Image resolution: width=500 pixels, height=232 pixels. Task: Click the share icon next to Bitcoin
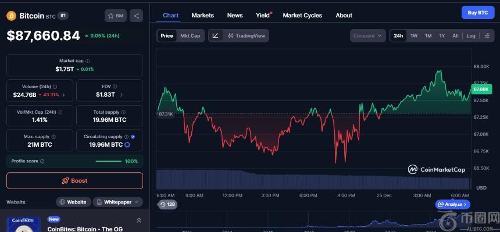click(136, 16)
